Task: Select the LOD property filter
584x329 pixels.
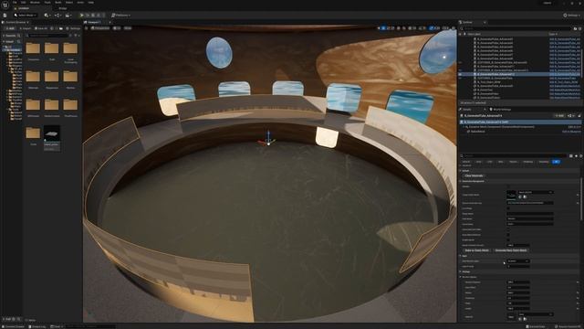Action: (x=489, y=162)
